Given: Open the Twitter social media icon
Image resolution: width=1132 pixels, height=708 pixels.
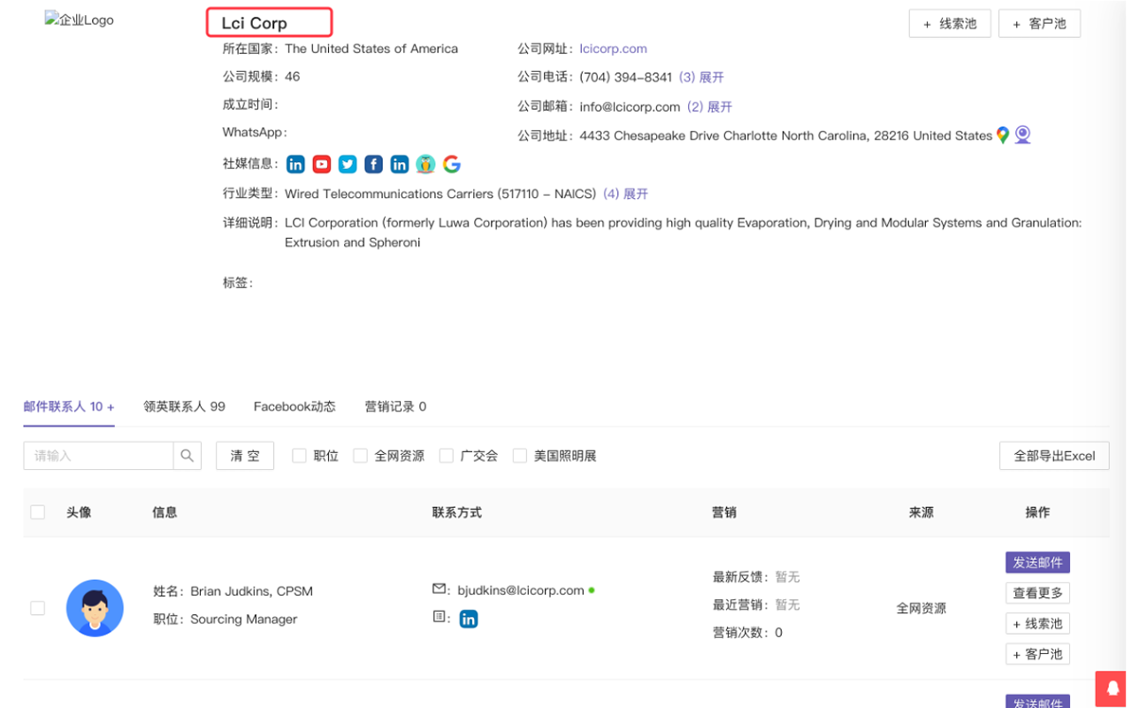Looking at the screenshot, I should (x=347, y=164).
